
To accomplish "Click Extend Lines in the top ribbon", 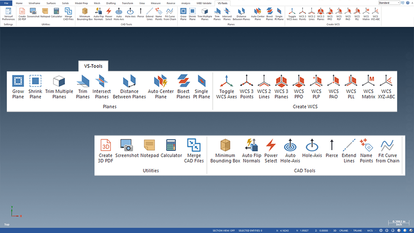I will pos(149,14).
